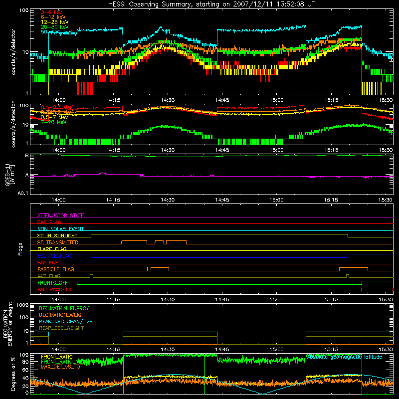Select the ECLIPSE_FLAG label
Viewport: 399px width, 399px height.
pos(54,256)
